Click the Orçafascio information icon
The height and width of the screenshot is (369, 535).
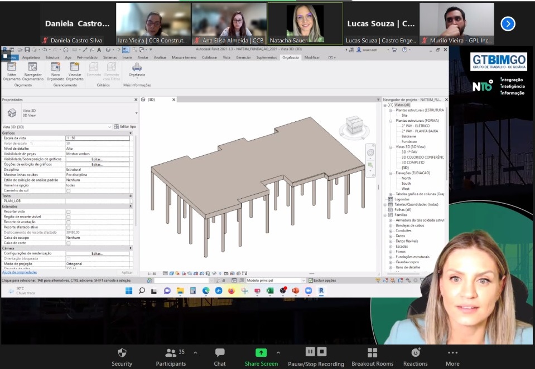[x=137, y=67]
